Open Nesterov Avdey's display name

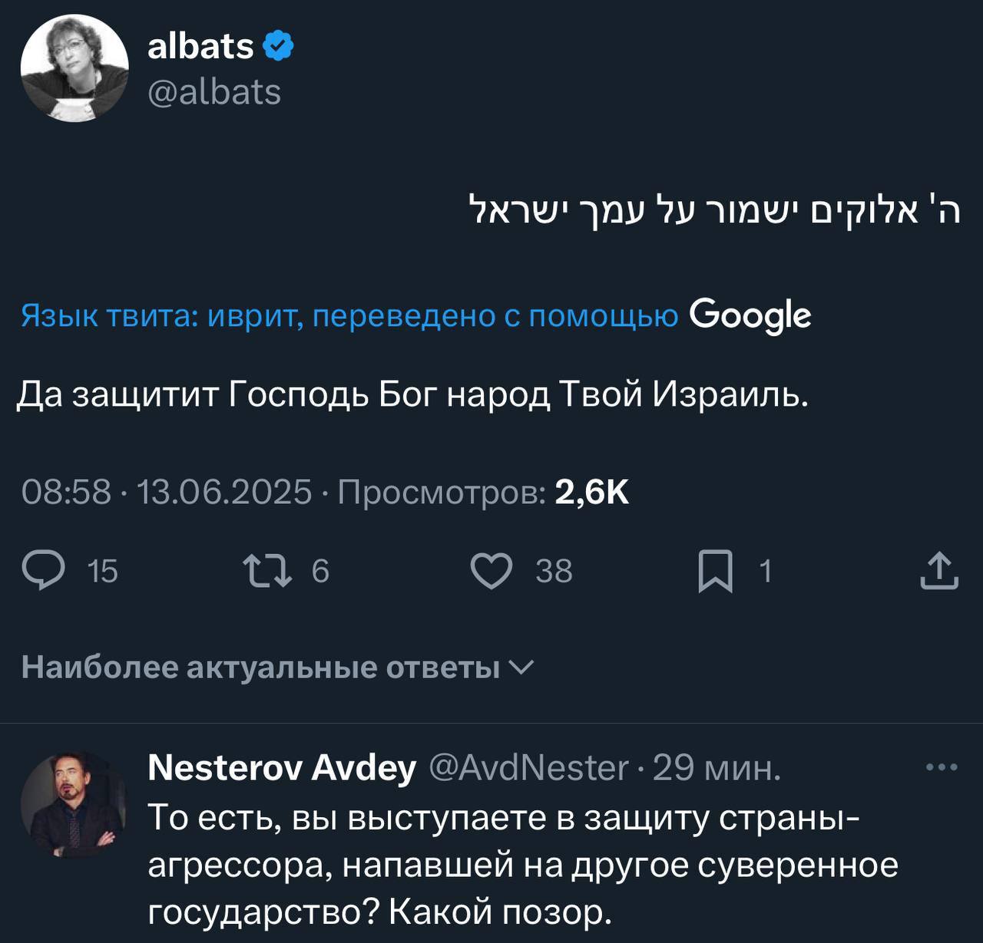[282, 767]
